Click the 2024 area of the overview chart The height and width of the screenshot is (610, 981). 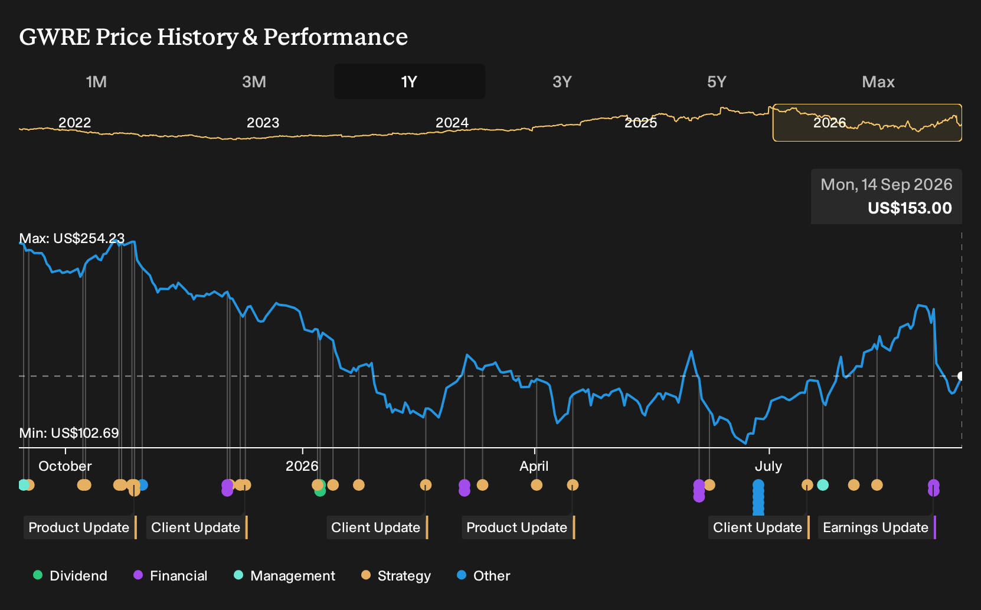click(x=452, y=122)
